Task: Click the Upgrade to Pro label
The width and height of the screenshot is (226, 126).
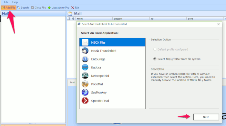Action: coord(60,8)
